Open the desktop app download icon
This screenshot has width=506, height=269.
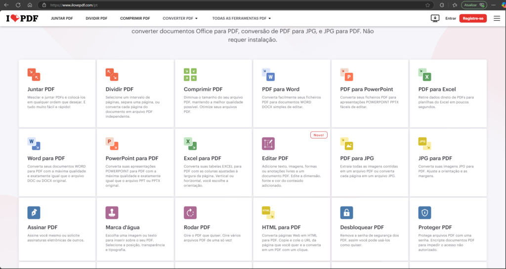[x=435, y=18]
